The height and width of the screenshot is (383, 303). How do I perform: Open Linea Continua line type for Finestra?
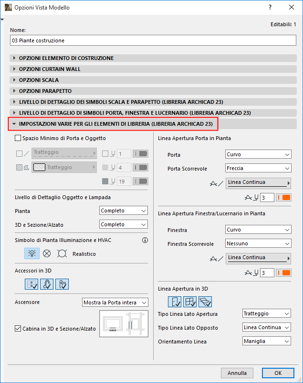click(258, 258)
